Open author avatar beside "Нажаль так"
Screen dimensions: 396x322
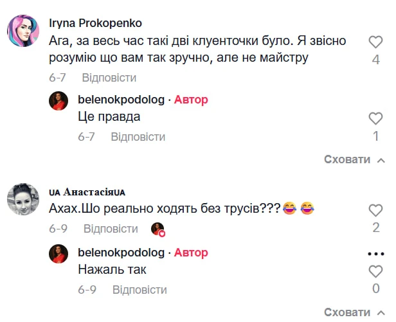[x=59, y=254]
